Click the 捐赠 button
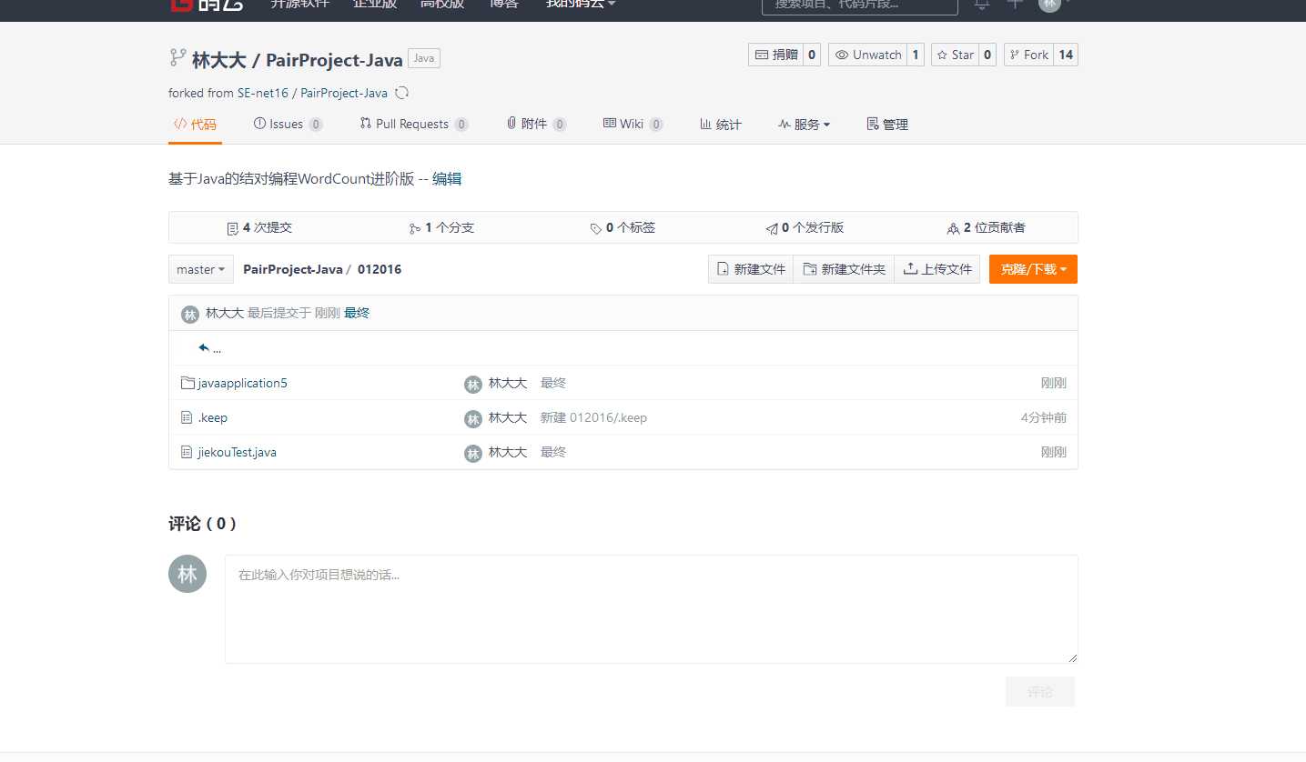 774,55
